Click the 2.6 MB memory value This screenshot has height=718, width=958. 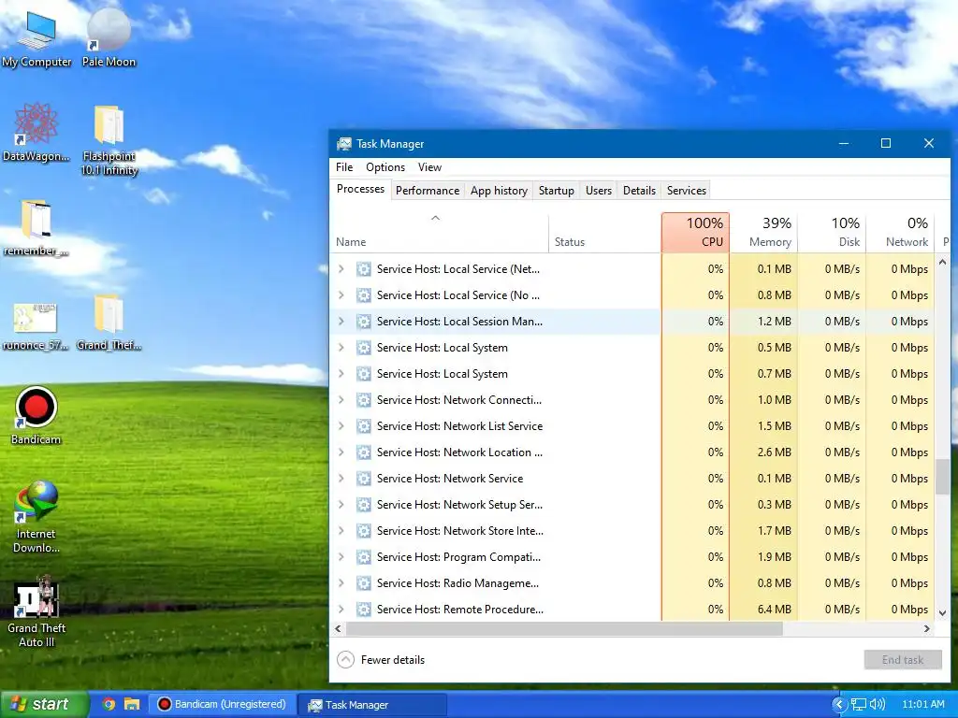(x=774, y=452)
